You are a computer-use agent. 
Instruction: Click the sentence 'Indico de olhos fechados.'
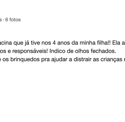83,51
